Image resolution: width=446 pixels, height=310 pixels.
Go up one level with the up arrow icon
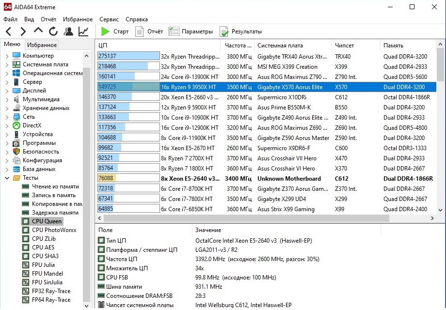38,31
